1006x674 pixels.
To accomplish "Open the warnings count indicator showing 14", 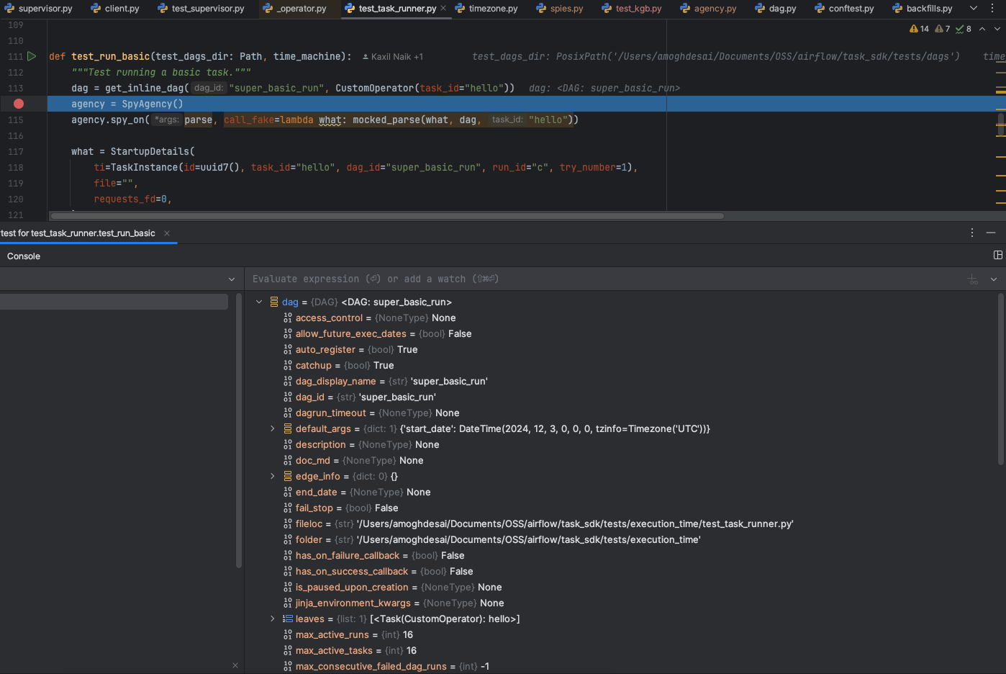I will tap(920, 29).
